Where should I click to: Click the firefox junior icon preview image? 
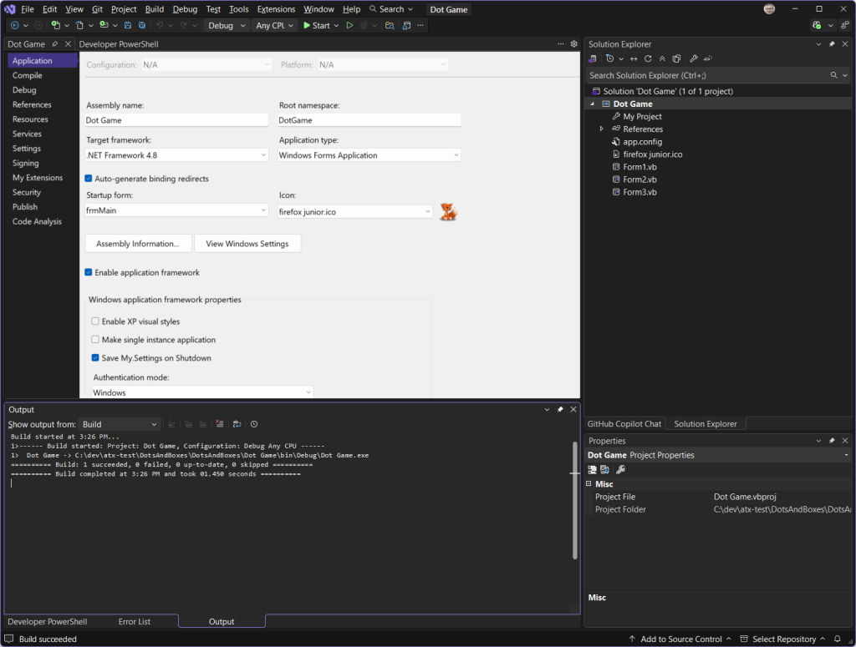coord(448,212)
